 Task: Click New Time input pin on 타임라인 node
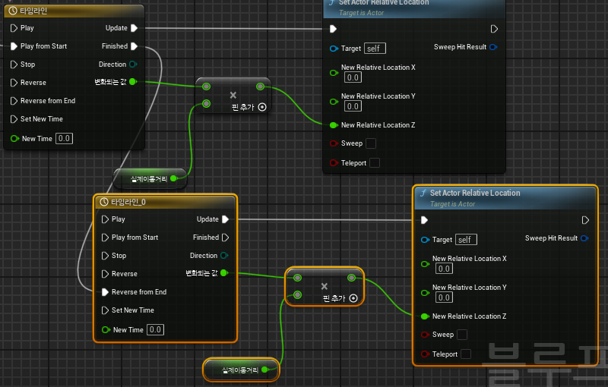point(14,138)
